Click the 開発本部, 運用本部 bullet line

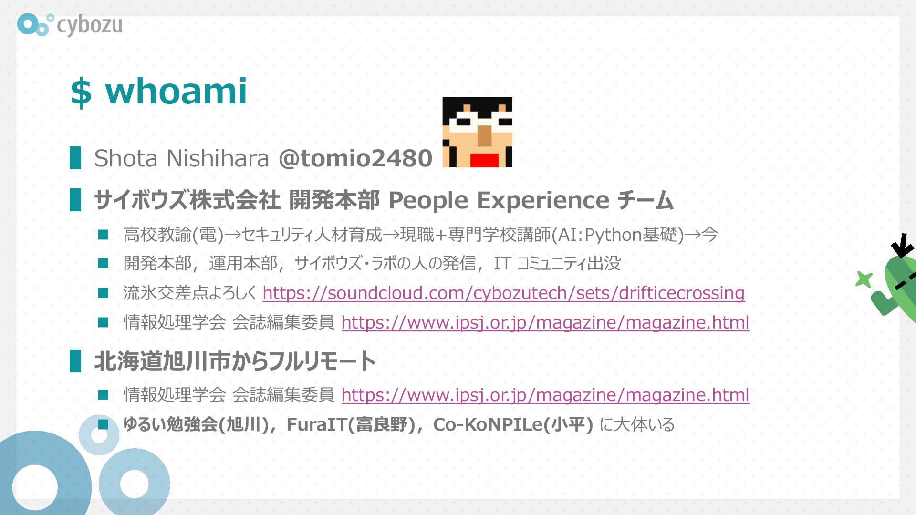372,263
